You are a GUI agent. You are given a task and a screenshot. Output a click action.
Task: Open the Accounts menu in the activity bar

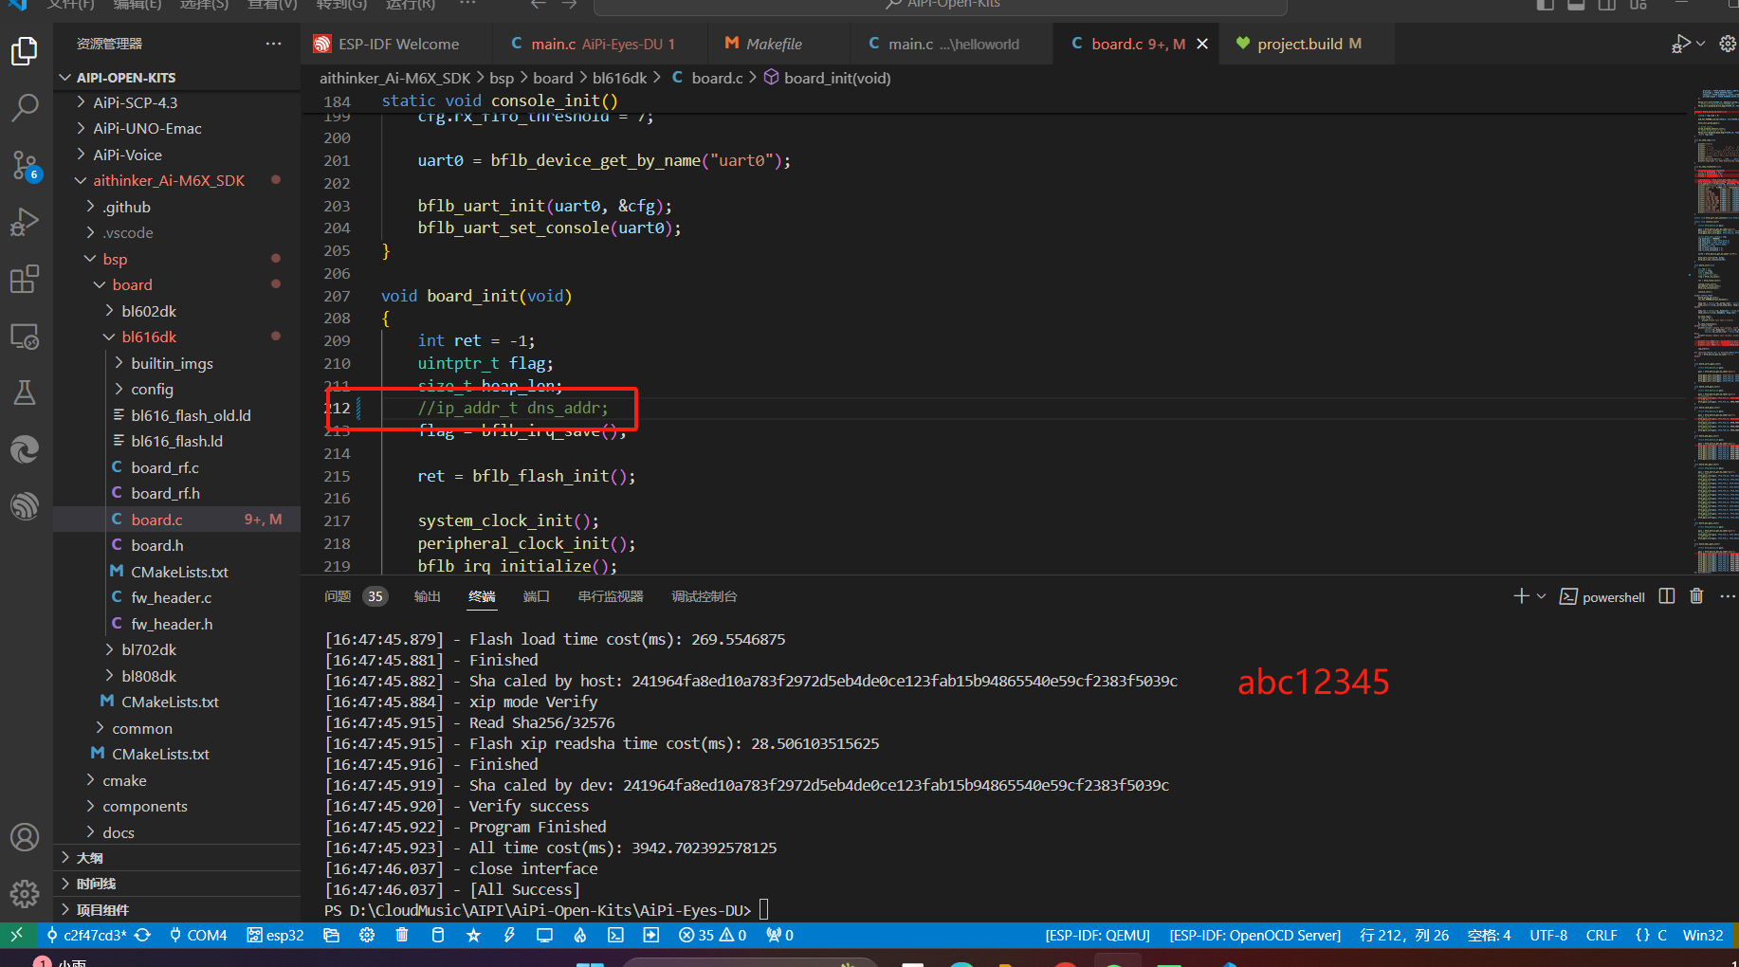tap(25, 837)
